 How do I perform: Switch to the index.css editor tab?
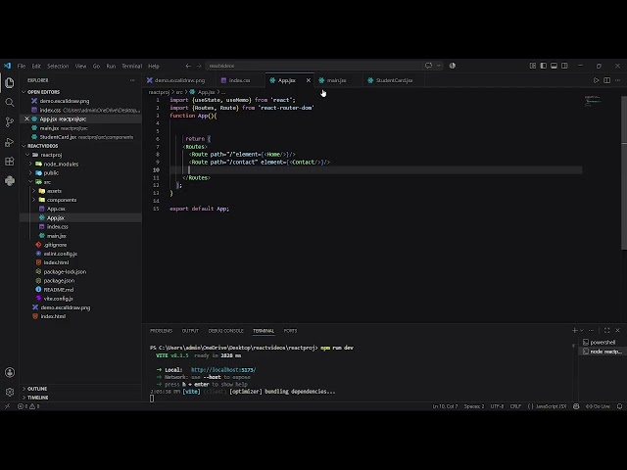[239, 80]
